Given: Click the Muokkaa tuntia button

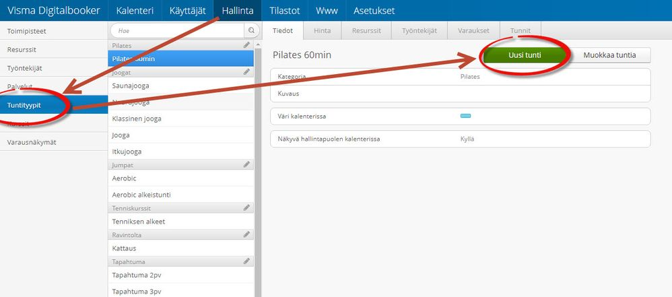Looking at the screenshot, I should point(609,55).
